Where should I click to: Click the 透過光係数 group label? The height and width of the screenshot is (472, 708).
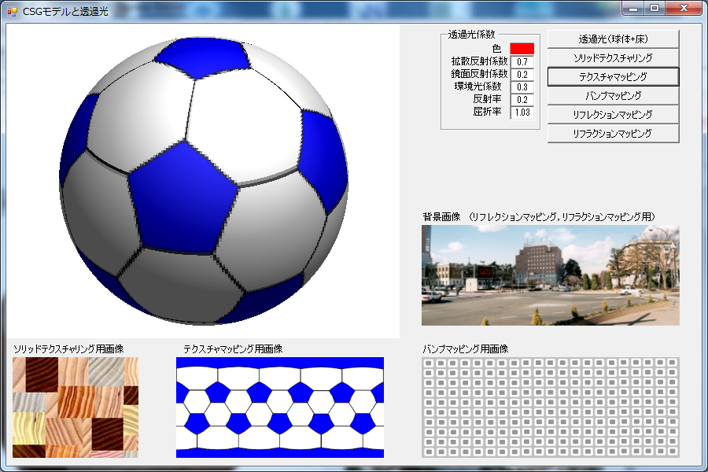coord(471,35)
